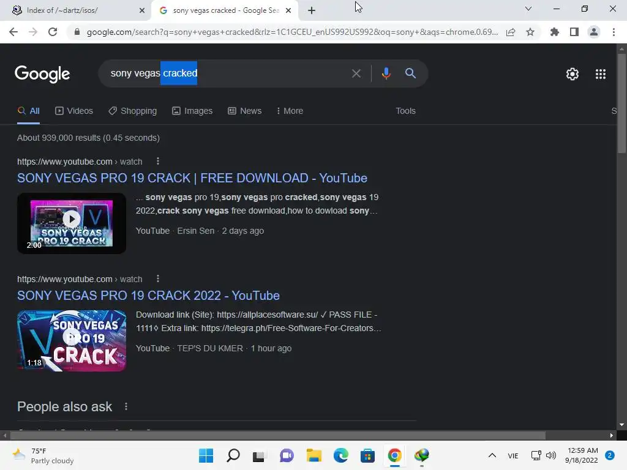The width and height of the screenshot is (627, 470).
Task: Open Windows taskbar search
Action: click(233, 455)
